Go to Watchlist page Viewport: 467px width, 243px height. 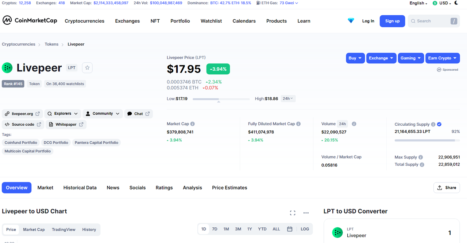tap(211, 21)
